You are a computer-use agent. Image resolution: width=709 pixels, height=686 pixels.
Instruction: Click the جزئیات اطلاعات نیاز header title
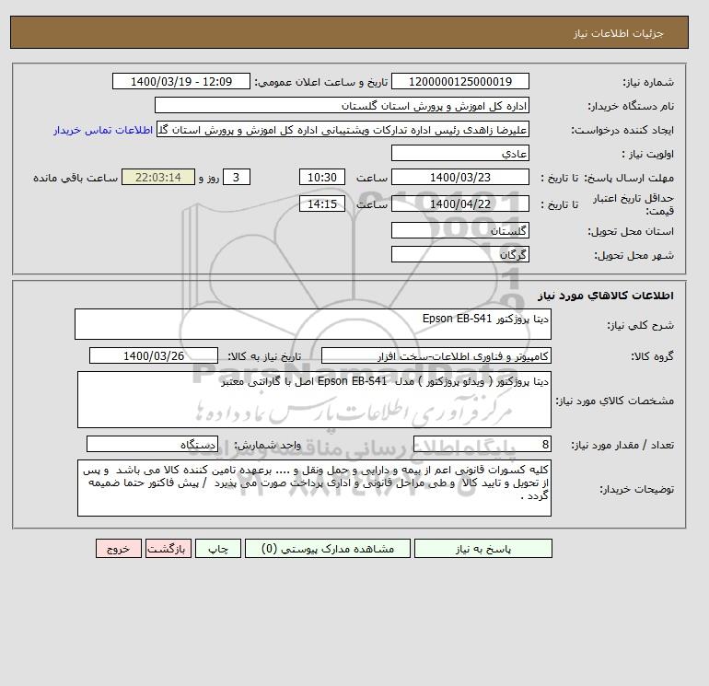[x=618, y=33]
